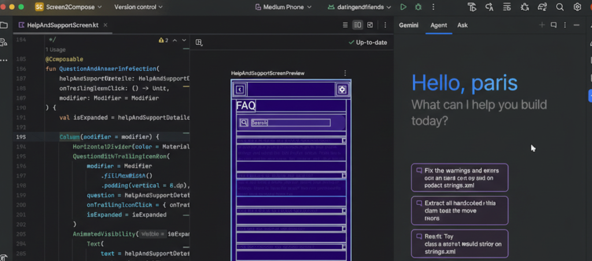Screen dimensions: 592x261
Task: Close the HelpAndSupportScreen.kt tab
Action: coord(105,25)
